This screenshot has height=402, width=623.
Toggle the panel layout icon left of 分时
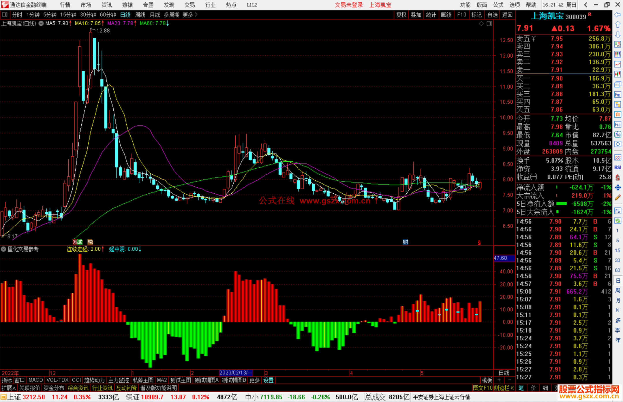click(x=5, y=14)
